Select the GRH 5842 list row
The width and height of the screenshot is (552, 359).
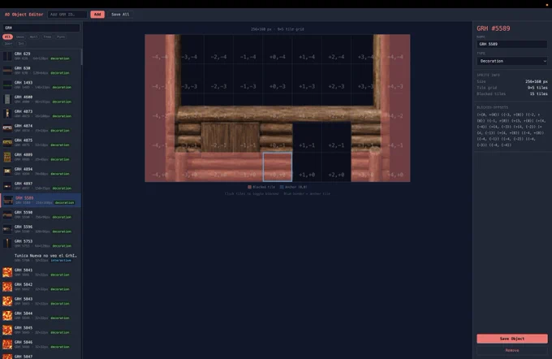[41, 287]
